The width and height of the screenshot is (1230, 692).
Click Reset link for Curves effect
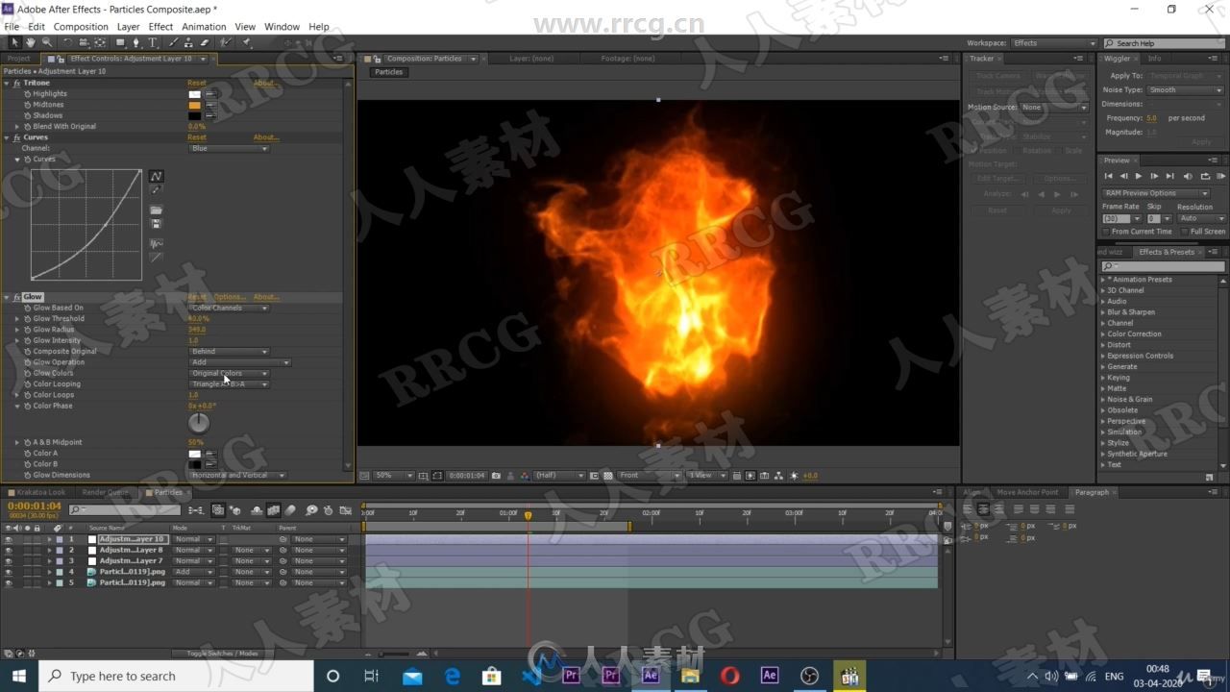click(197, 137)
